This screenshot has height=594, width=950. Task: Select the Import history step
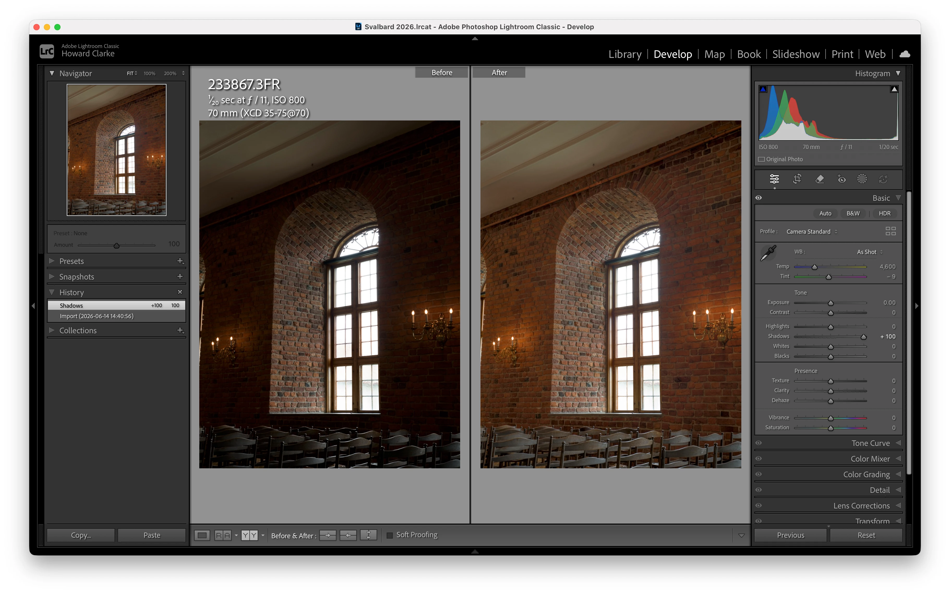coord(116,316)
